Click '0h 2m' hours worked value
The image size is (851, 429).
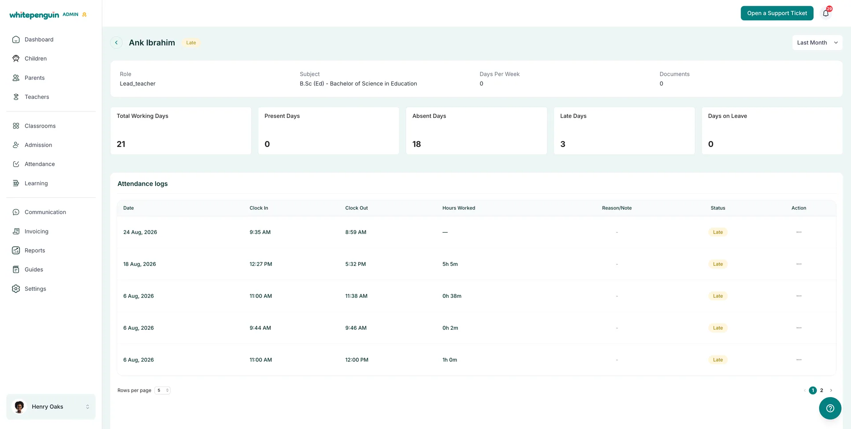tap(450, 328)
